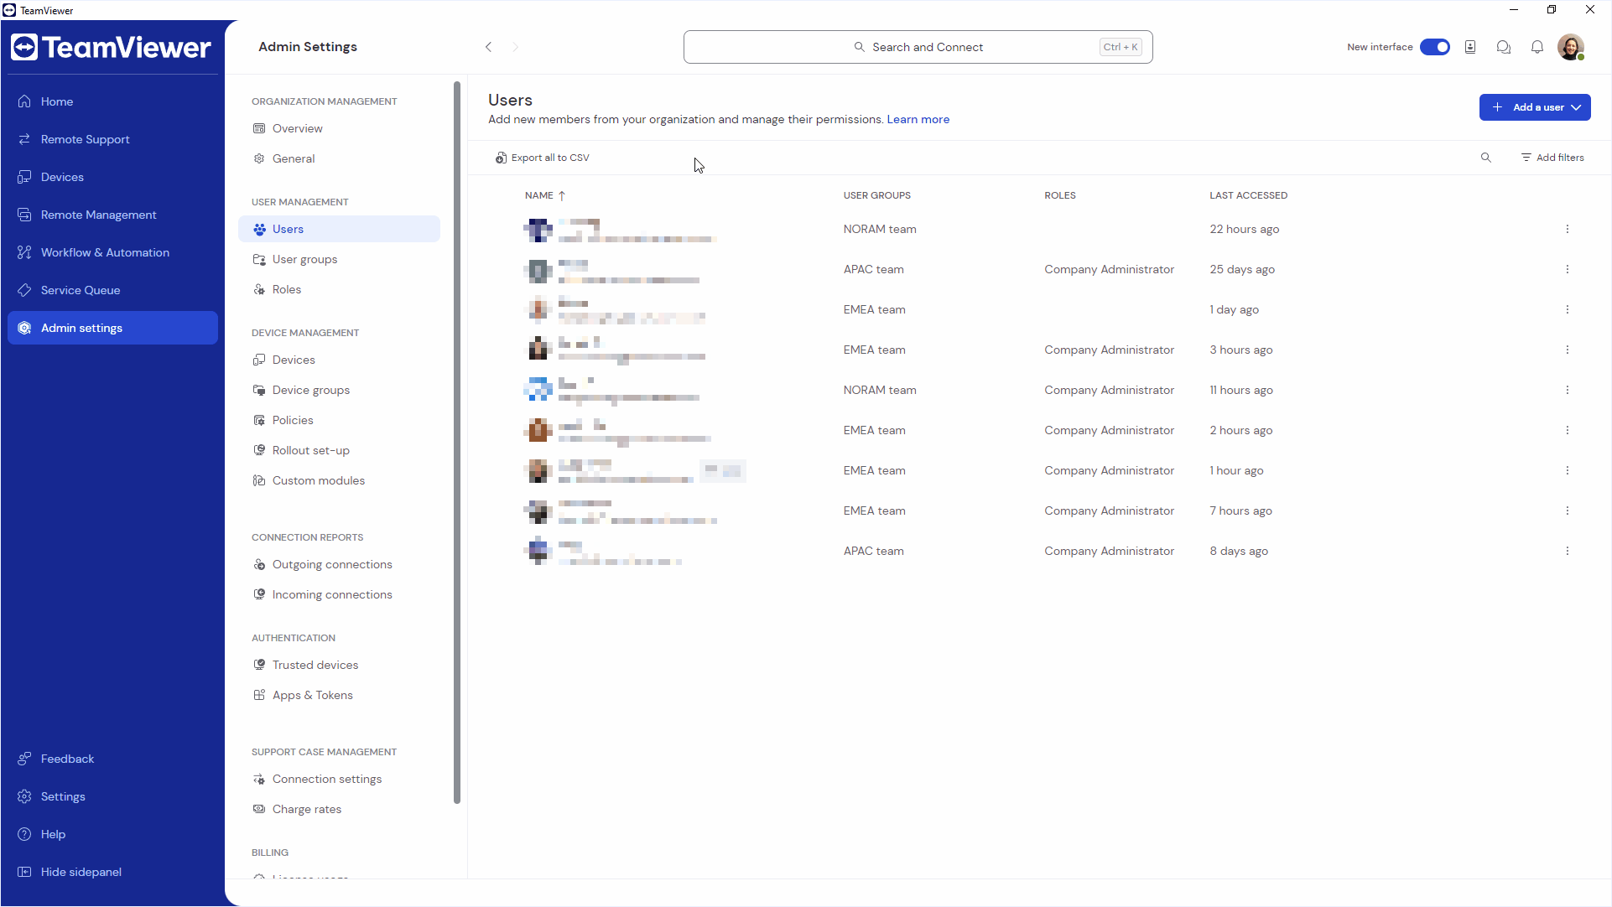Screen dimensions: 1612x907
Task: Click the settings panel vertical scrollbar
Action: (457, 442)
